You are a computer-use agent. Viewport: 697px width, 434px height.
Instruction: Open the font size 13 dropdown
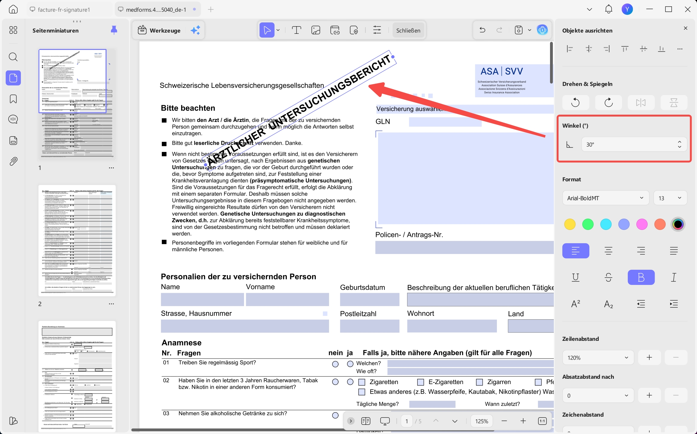(x=670, y=198)
